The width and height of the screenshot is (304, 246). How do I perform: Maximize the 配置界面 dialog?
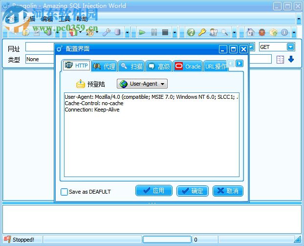pyautogui.click(x=233, y=49)
